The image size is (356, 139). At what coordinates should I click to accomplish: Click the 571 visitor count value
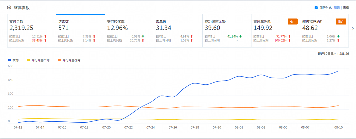(63, 28)
